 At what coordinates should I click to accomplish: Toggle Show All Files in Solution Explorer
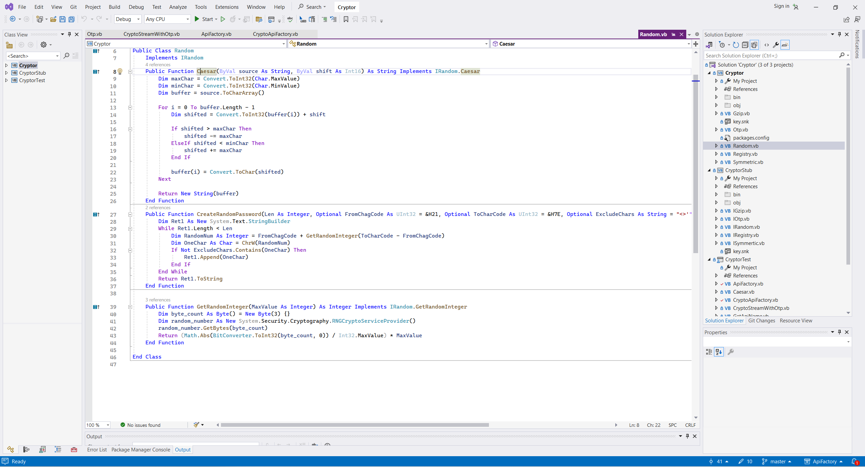pyautogui.click(x=754, y=45)
